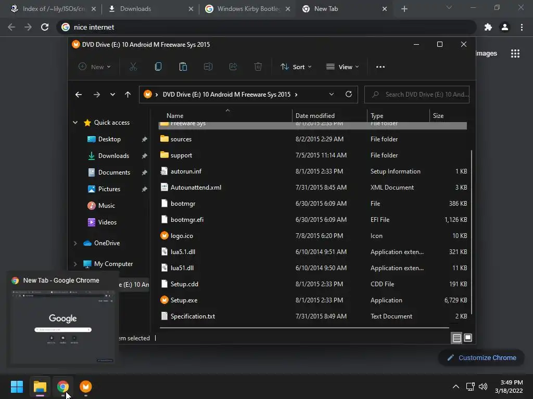Viewport: 533px width, 399px height.
Task: Click the Images link on Google page
Action: click(x=486, y=54)
